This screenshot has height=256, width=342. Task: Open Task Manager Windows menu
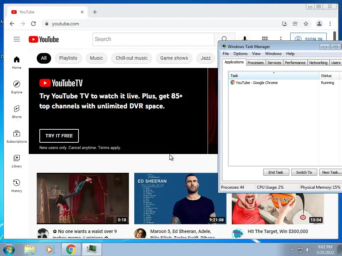[x=273, y=54]
